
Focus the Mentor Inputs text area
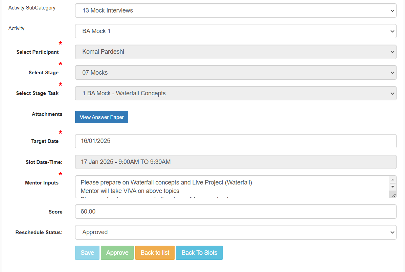pyautogui.click(x=230, y=187)
